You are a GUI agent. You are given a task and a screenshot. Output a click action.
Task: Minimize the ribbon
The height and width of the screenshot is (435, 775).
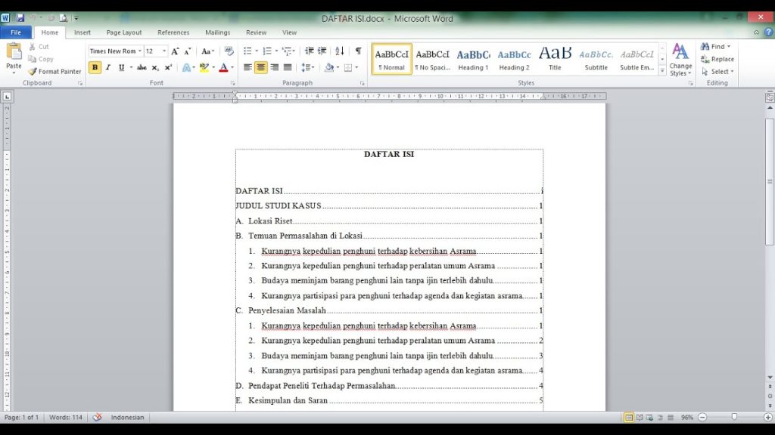tap(756, 32)
